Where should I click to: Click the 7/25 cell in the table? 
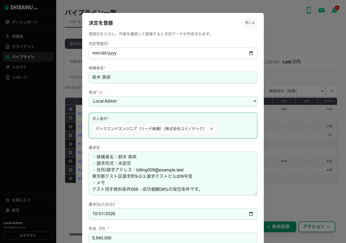click(x=284, y=109)
